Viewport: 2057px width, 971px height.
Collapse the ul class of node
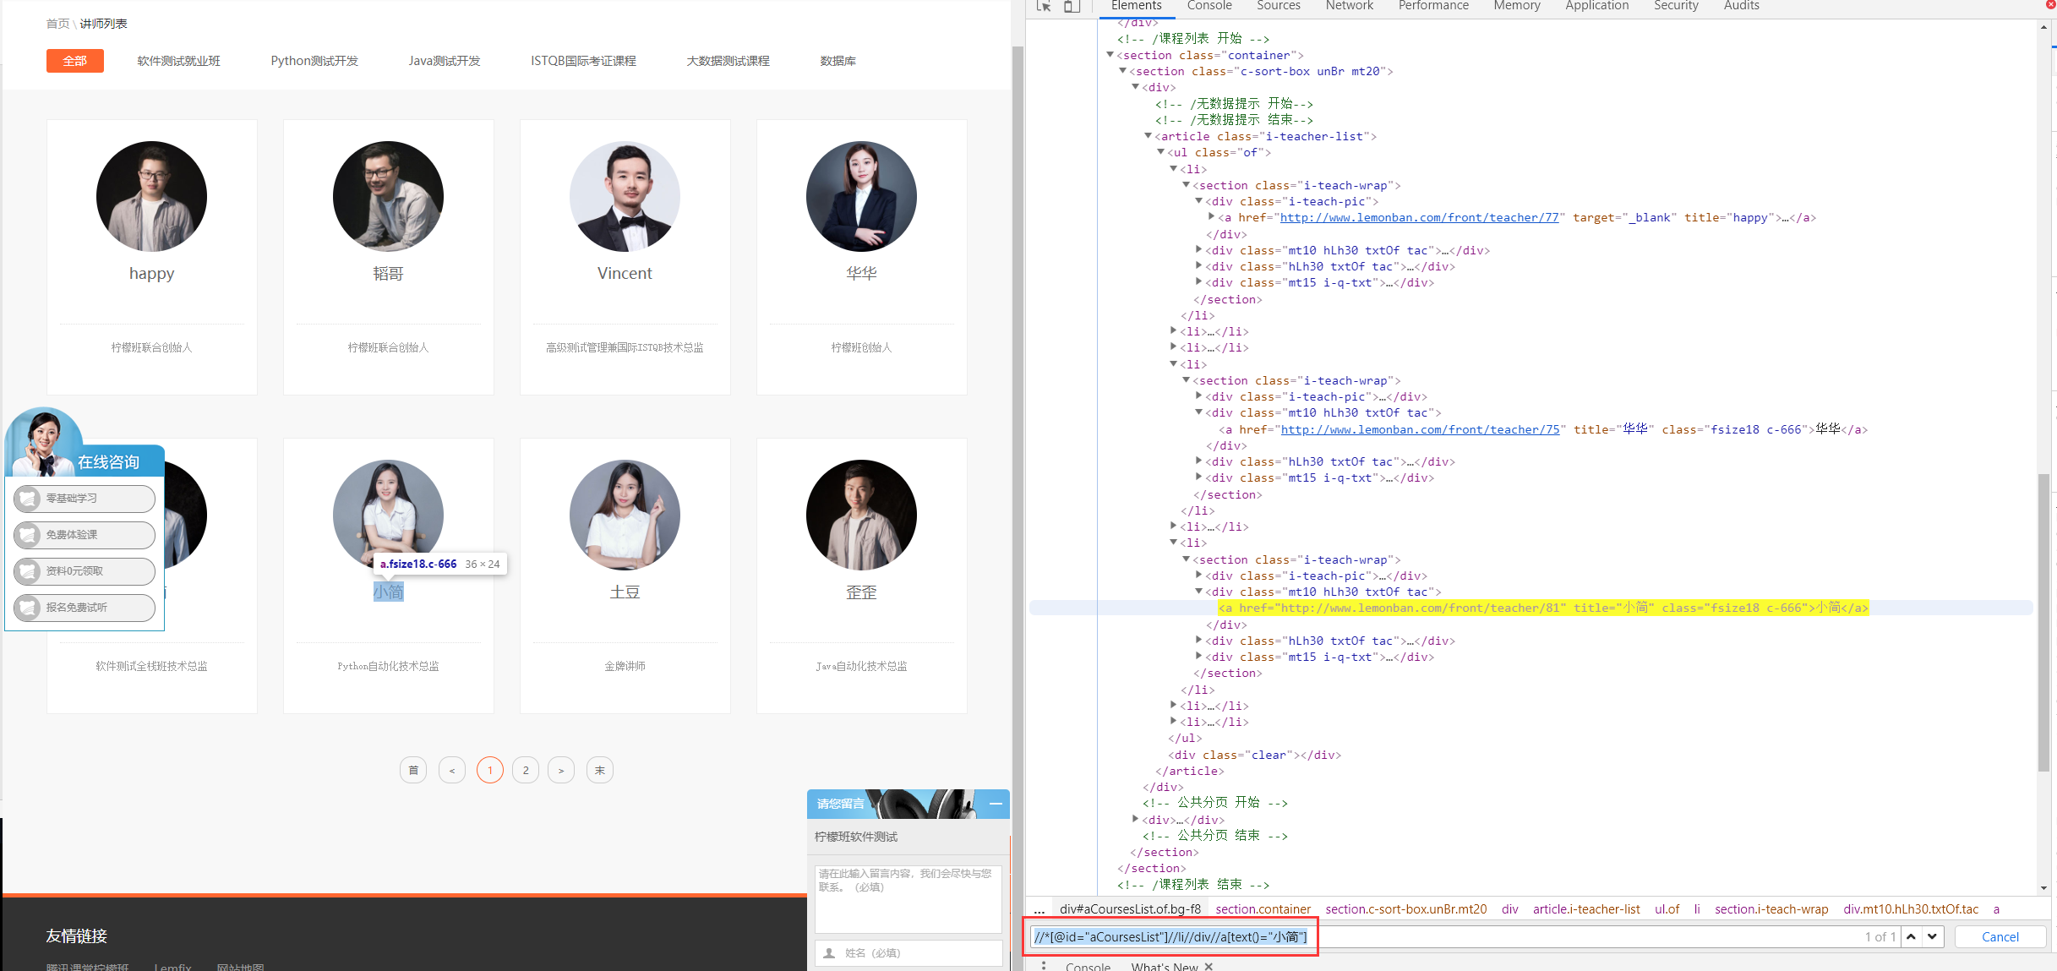coord(1160,152)
